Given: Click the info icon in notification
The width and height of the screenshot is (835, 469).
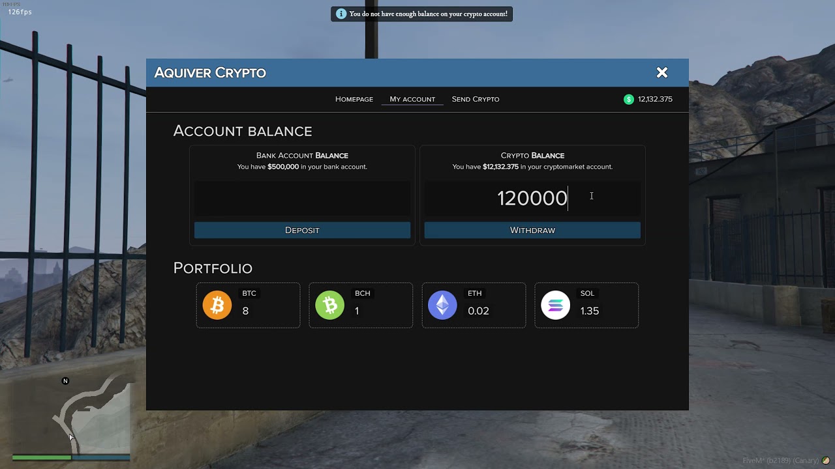Looking at the screenshot, I should pyautogui.click(x=341, y=14).
